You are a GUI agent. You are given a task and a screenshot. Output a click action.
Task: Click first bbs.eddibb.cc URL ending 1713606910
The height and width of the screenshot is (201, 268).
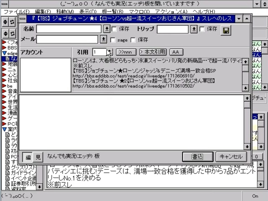134,76
